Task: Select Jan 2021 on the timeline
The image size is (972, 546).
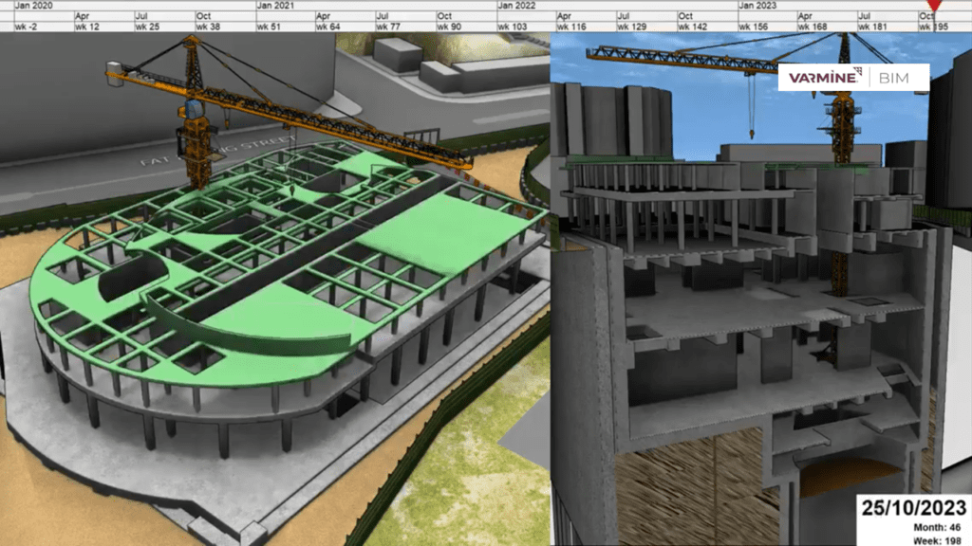Action: [277, 6]
